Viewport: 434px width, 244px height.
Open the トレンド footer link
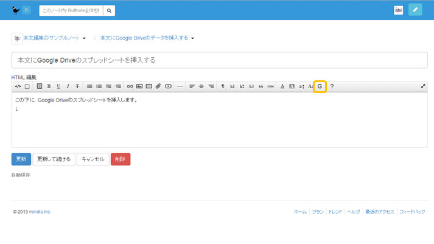click(335, 212)
